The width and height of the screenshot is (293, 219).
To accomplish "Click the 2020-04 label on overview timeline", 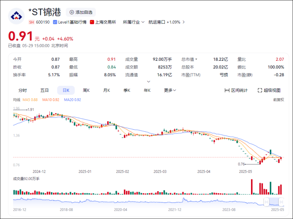I will click(120, 210).
